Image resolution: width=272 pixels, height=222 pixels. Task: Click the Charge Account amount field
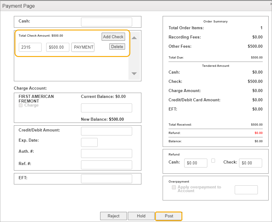(106, 108)
